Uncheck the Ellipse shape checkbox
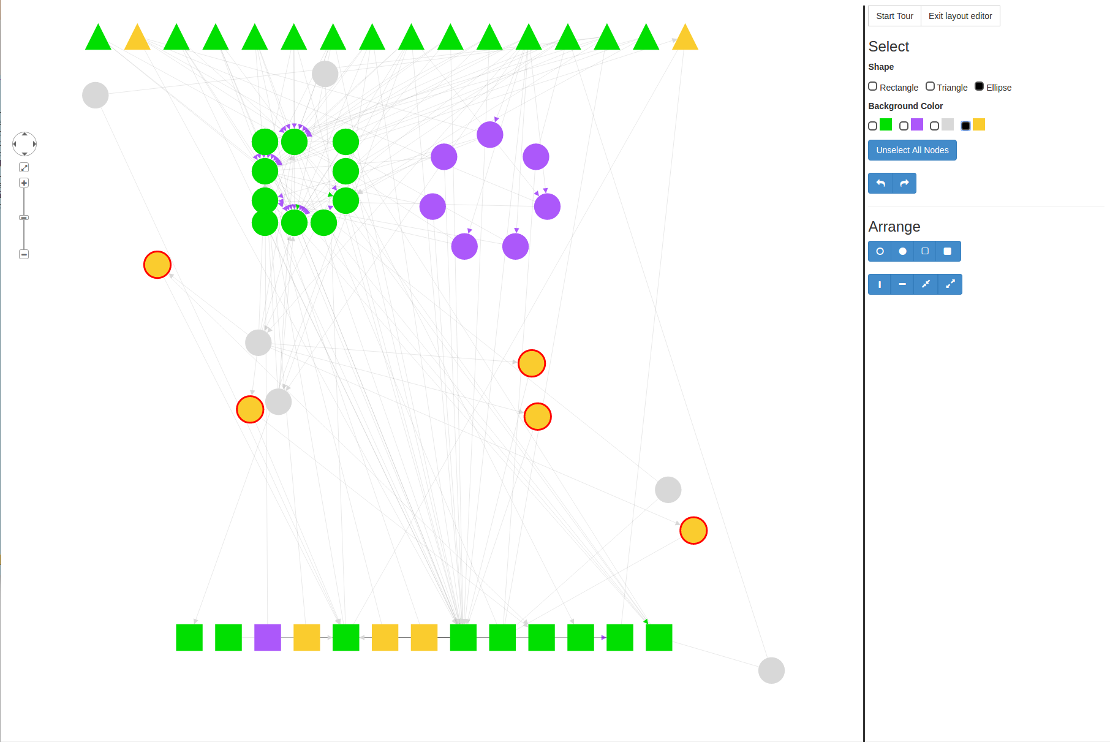Viewport: 1110px width, 742px height. click(x=979, y=86)
